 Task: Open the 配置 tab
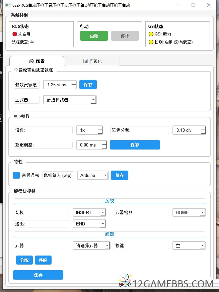tap(37, 61)
